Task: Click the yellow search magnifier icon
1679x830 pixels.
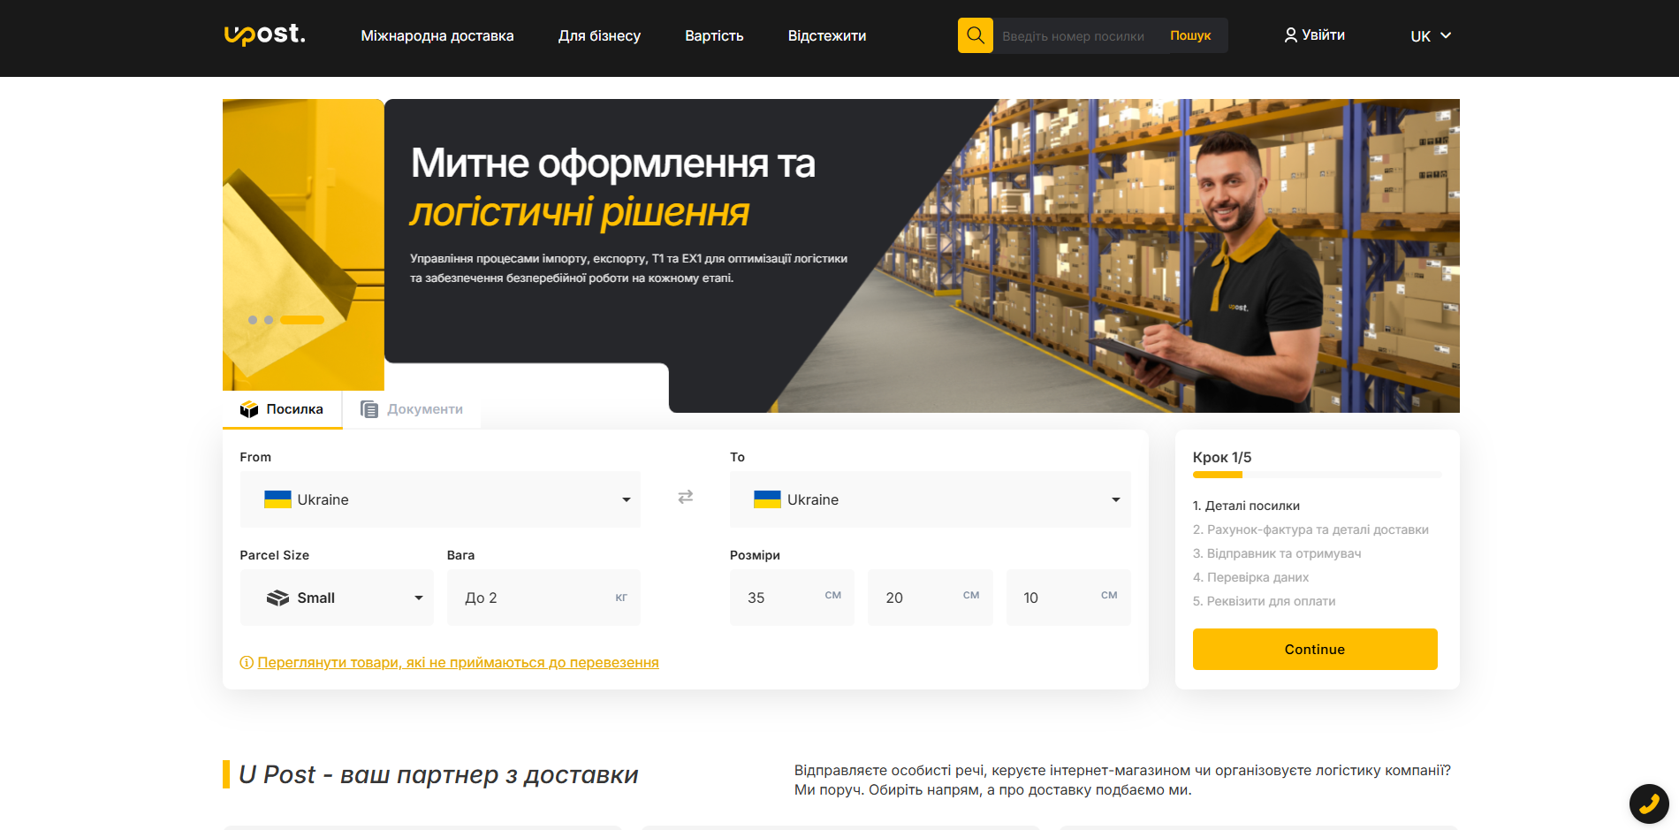Action: coord(975,35)
